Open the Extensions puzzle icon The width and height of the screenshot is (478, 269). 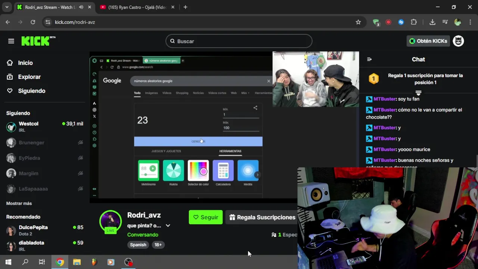tap(414, 22)
